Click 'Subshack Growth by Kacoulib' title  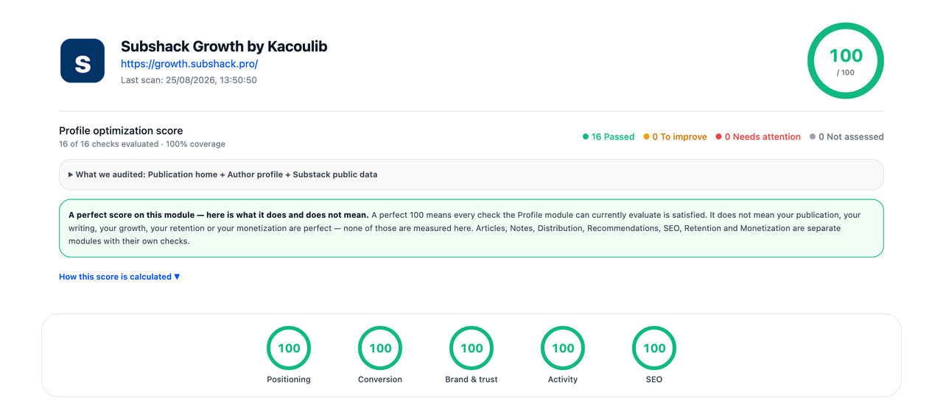pos(224,46)
